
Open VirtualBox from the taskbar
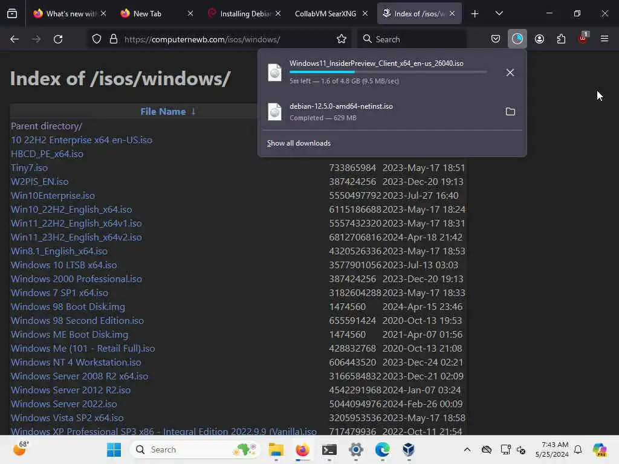[x=409, y=449]
